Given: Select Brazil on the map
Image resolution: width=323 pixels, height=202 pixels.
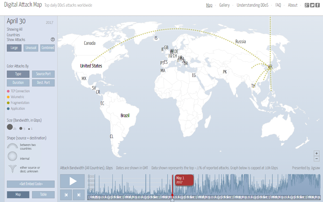Looking at the screenshot, I should click(125, 116).
